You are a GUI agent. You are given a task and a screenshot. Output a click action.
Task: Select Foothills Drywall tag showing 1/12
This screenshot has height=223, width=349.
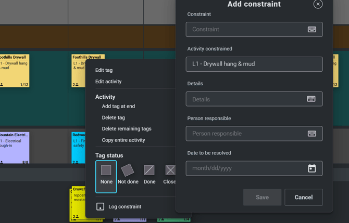15,71
